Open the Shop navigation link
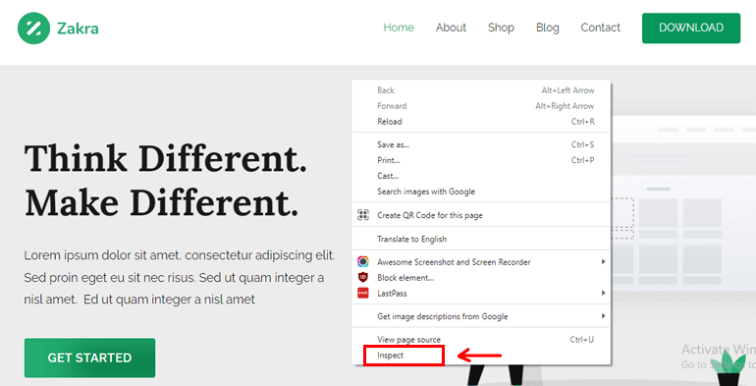 tap(501, 28)
